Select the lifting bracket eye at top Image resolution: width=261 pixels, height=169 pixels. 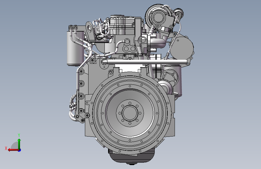(x=90, y=29)
